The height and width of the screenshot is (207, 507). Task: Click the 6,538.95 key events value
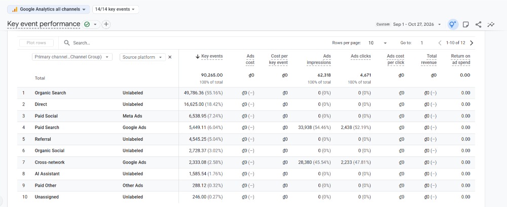[198, 116]
